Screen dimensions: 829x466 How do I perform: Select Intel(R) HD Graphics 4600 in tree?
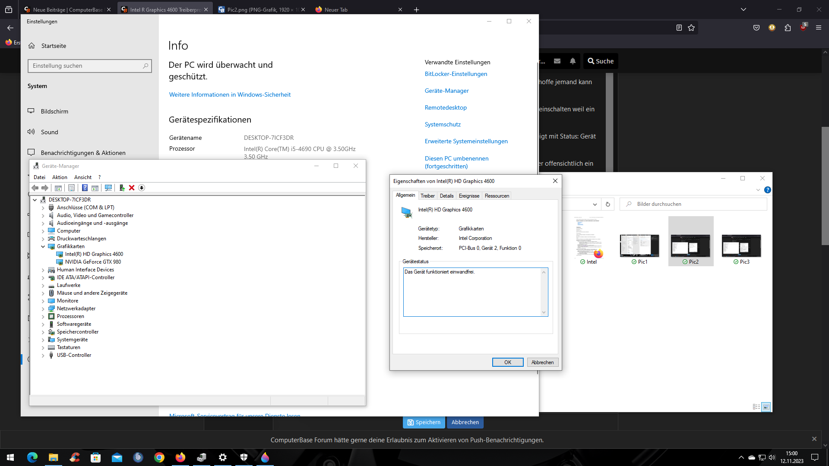pyautogui.click(x=94, y=254)
